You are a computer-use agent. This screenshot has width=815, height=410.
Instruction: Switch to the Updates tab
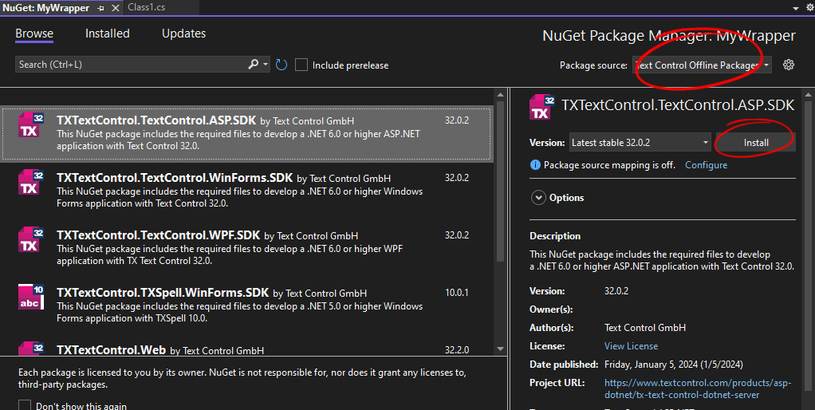coord(183,34)
